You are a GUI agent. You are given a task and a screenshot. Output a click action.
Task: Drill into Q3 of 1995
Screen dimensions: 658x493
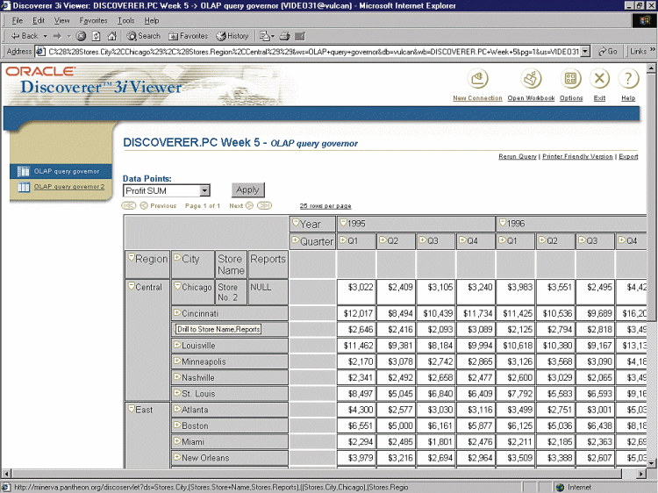[423, 239]
